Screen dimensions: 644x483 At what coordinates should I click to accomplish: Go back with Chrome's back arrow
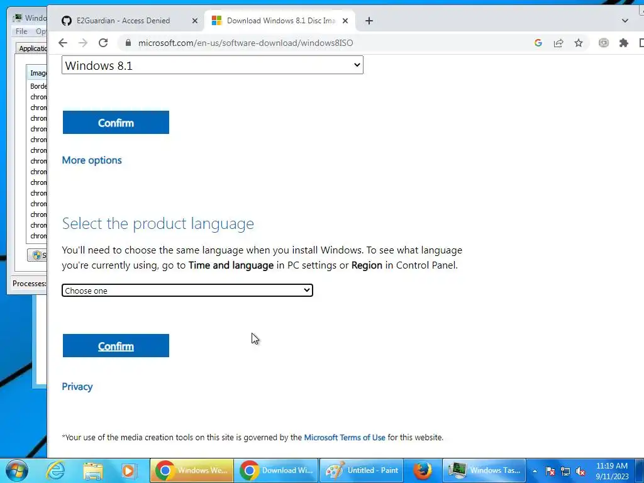tap(62, 43)
